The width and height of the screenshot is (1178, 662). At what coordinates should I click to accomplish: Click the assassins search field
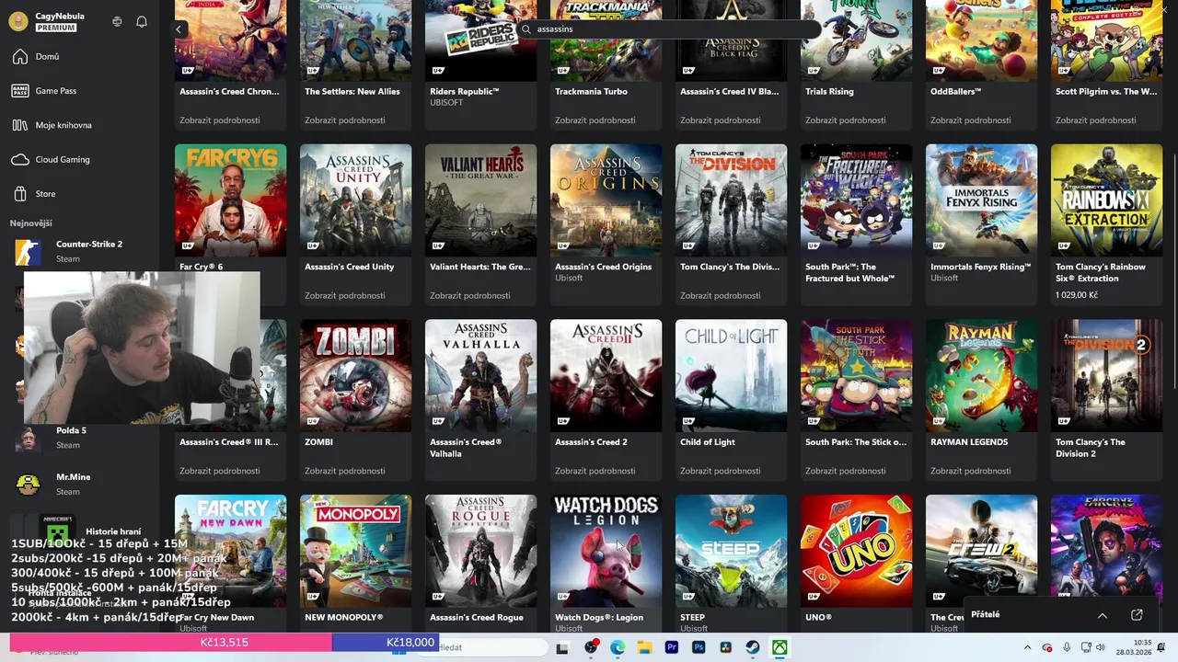[668, 29]
